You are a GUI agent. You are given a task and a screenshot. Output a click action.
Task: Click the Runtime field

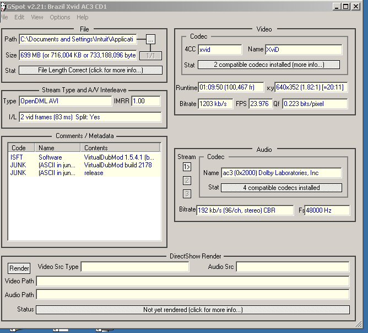[231, 87]
